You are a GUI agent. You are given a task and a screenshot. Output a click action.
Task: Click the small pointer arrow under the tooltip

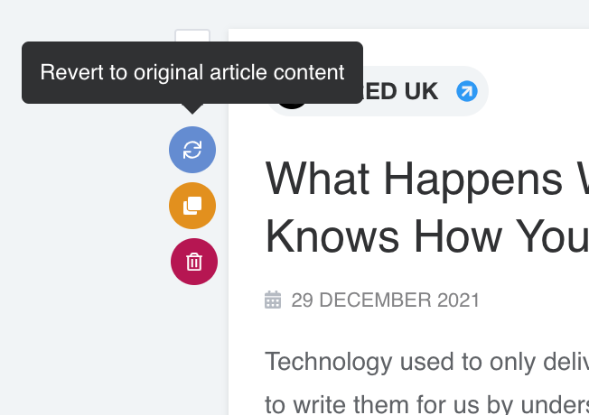coord(192,108)
